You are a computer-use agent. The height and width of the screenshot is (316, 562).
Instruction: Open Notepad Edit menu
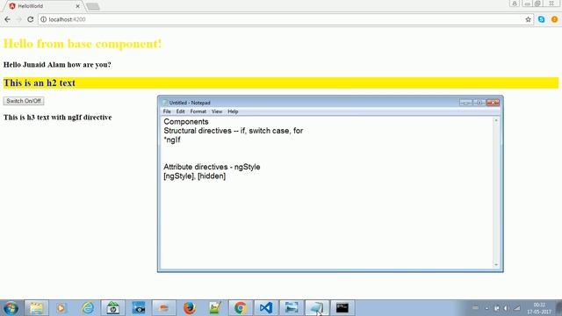pyautogui.click(x=180, y=111)
